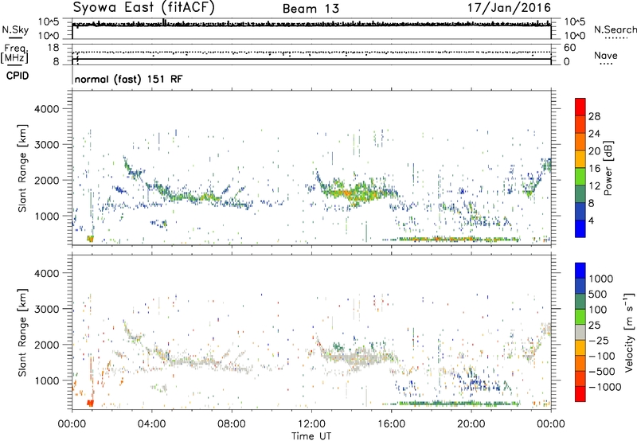This screenshot has width=637, height=441.
Task: Click the Velocity colorbar label '1000'
Action: (600, 279)
